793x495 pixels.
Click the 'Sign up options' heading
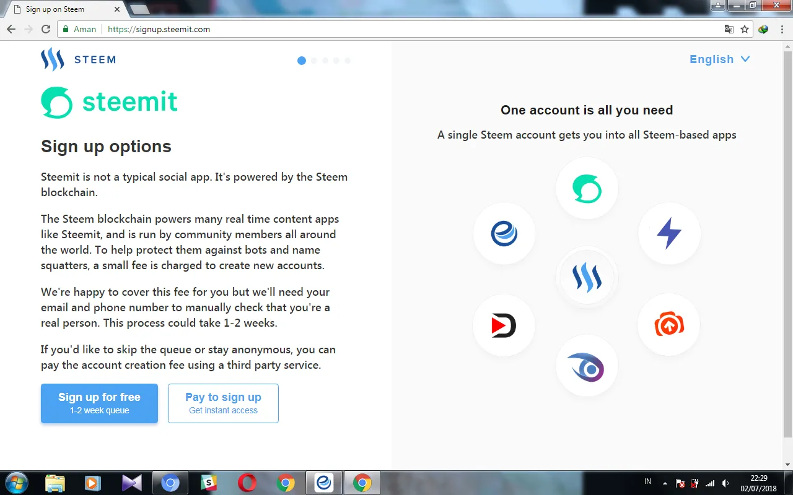[106, 147]
